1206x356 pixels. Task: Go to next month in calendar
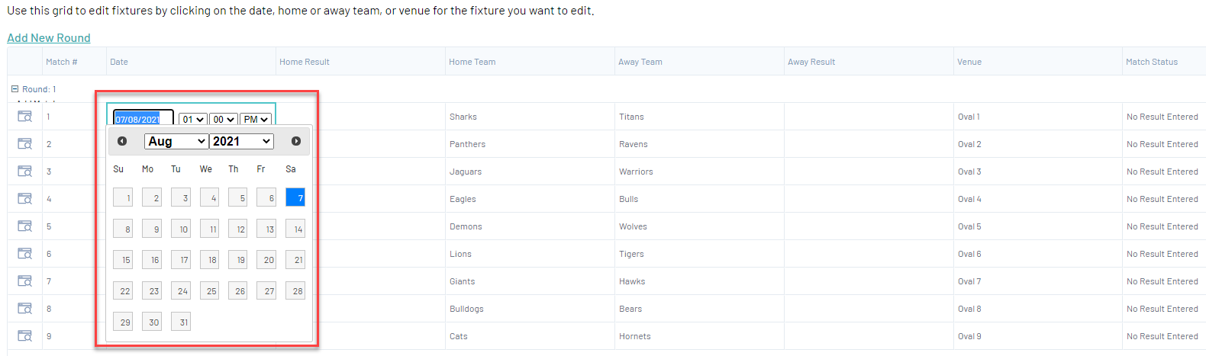coord(296,141)
